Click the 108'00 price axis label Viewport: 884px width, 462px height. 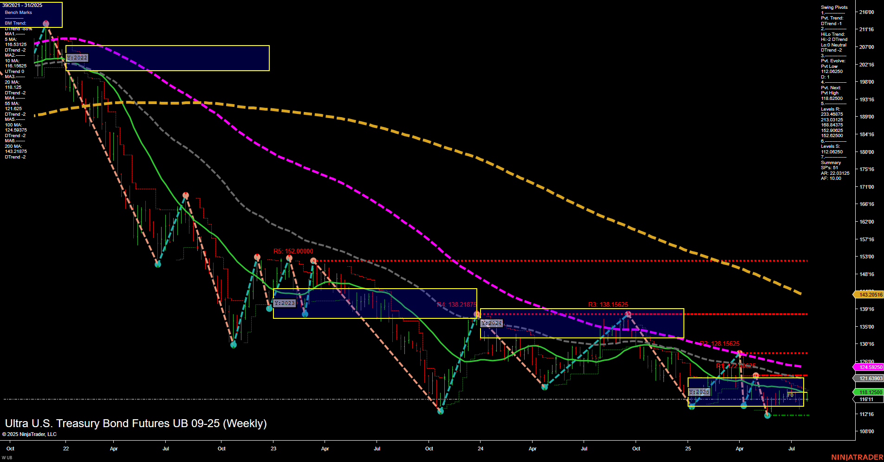(x=867, y=431)
